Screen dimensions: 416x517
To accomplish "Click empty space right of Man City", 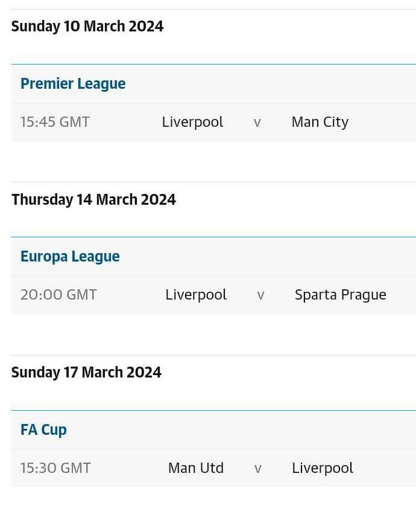I will 386,122.
